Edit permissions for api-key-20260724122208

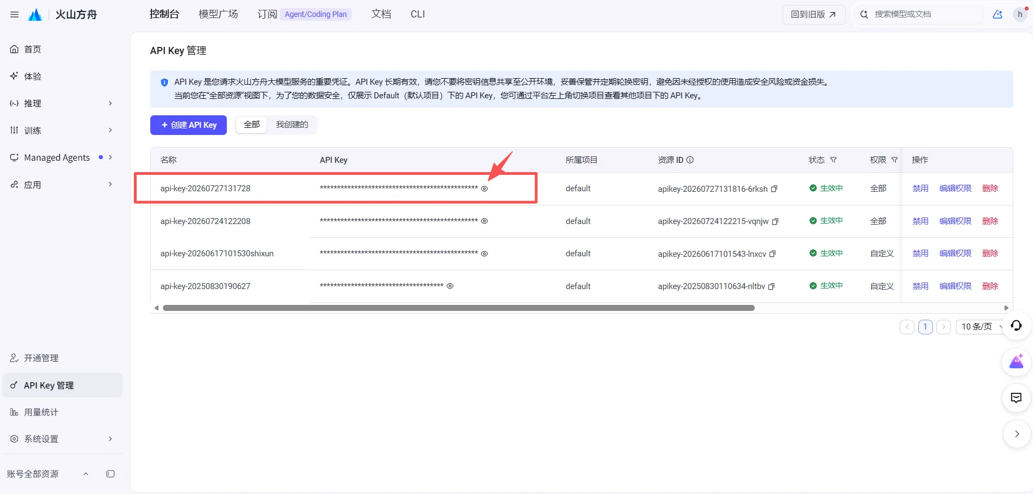point(955,221)
